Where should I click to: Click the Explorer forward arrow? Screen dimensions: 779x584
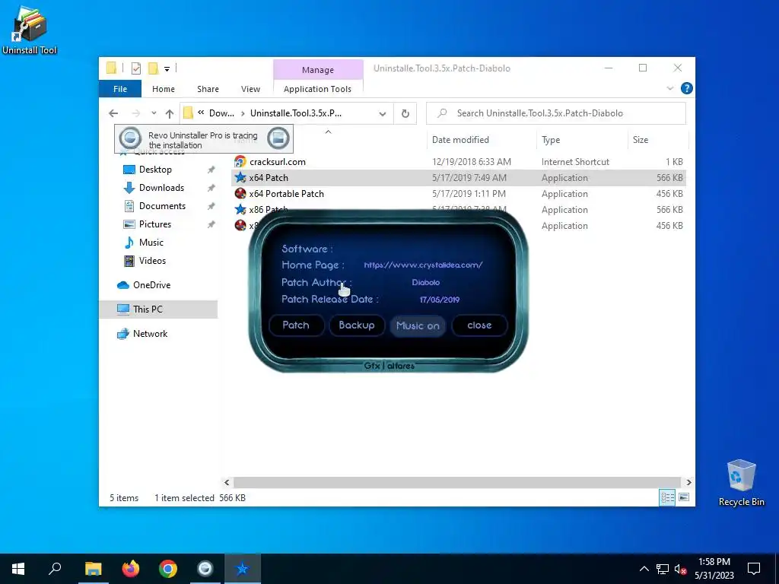pos(135,113)
